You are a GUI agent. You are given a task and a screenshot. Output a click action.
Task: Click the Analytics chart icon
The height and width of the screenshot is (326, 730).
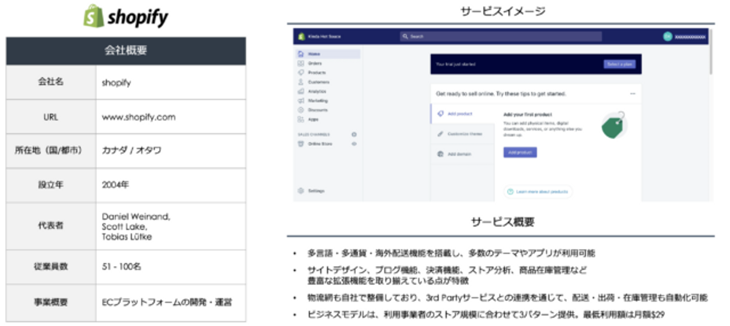point(301,91)
